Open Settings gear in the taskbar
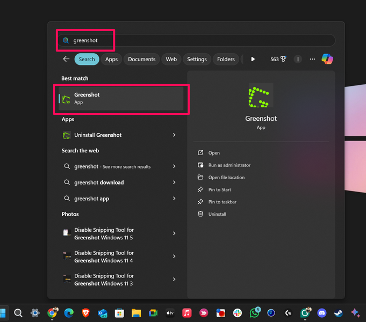Screen dimensions: 366x322 click(35, 313)
